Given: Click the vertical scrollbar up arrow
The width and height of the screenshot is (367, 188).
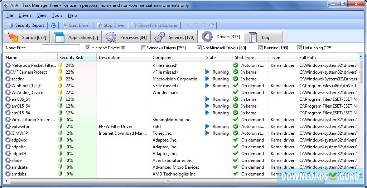Looking at the screenshot, I should 360,56.
